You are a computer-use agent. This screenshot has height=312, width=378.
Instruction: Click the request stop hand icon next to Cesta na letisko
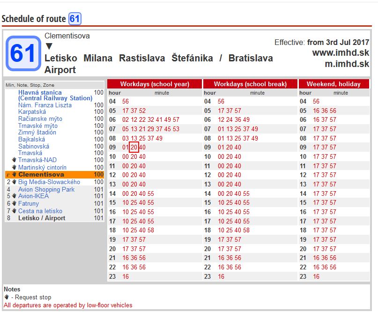14,211
